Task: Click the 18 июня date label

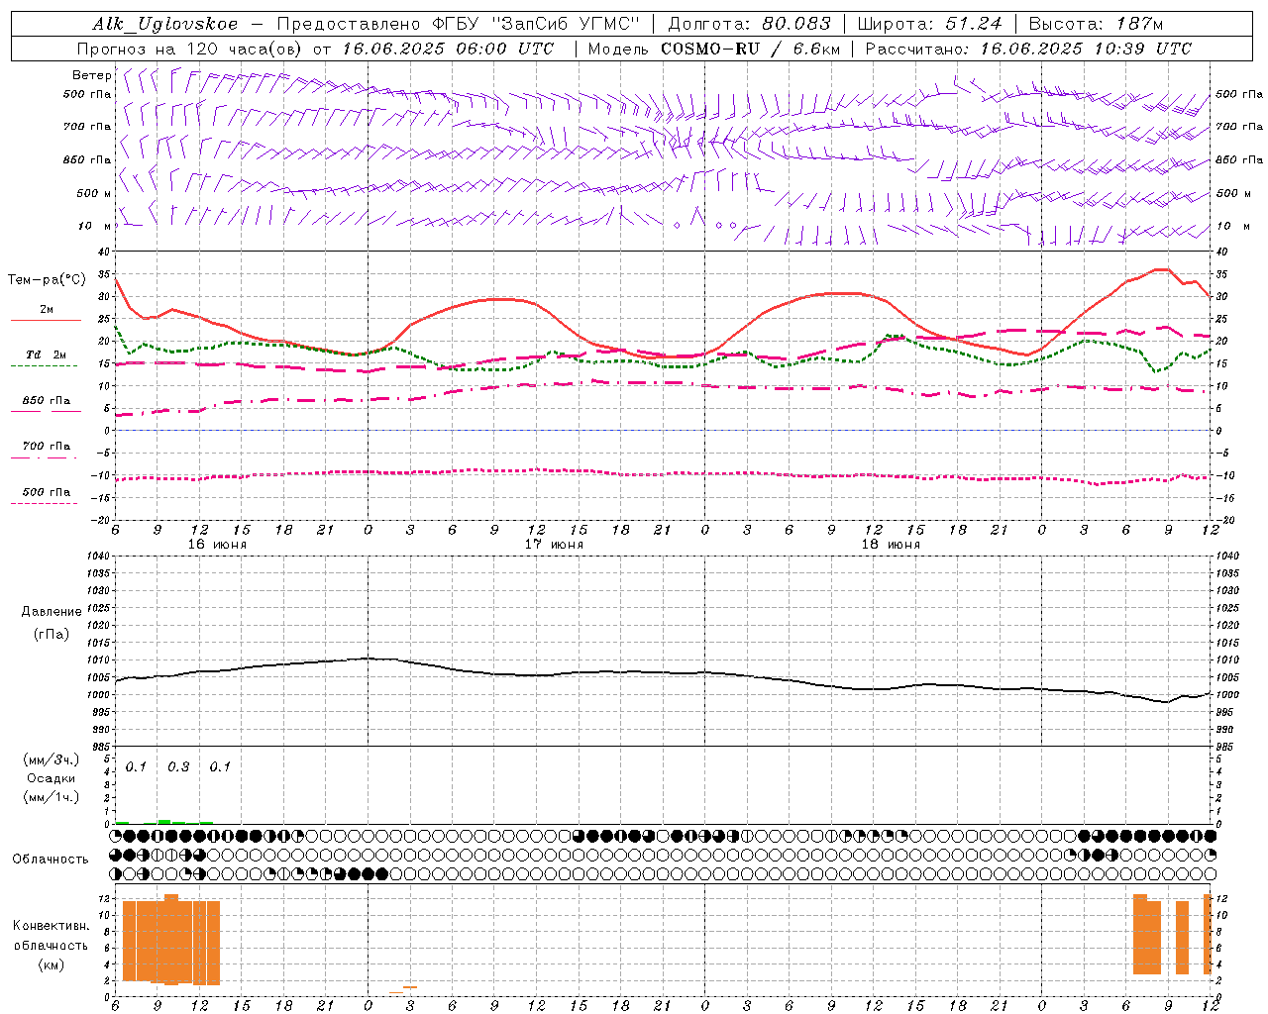Action: (891, 545)
